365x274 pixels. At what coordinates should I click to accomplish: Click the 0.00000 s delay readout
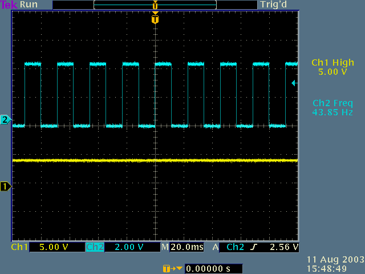pyautogui.click(x=213, y=269)
